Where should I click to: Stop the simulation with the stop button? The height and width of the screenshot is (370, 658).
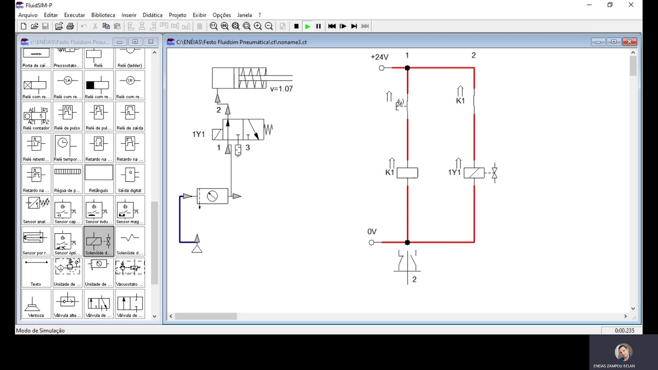click(x=296, y=26)
